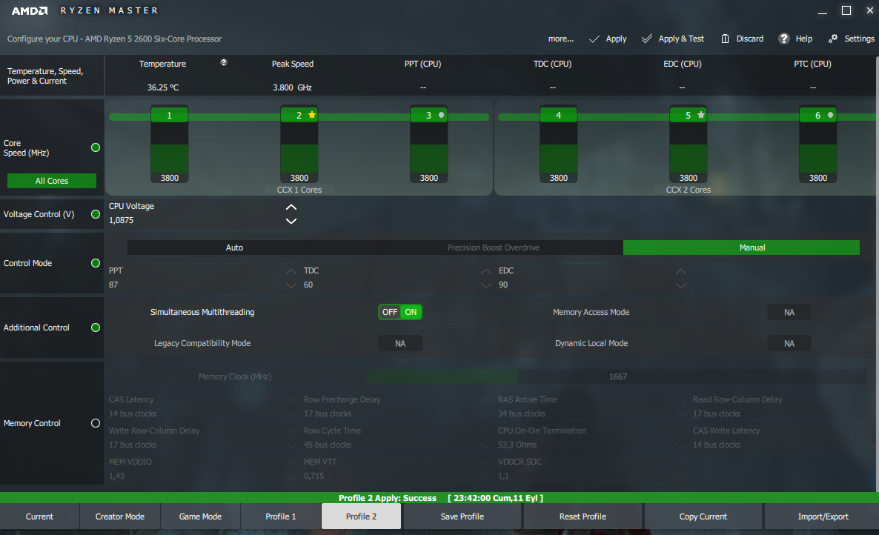
Task: Maximize the Ryzen Master window
Action: click(846, 10)
